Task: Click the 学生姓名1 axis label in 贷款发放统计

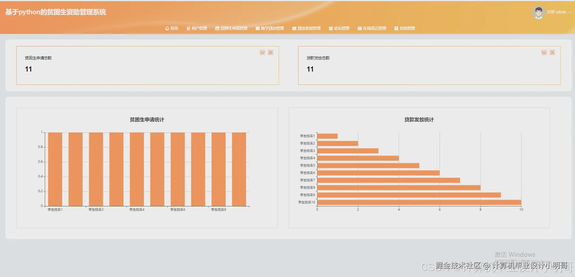Action: (x=308, y=136)
